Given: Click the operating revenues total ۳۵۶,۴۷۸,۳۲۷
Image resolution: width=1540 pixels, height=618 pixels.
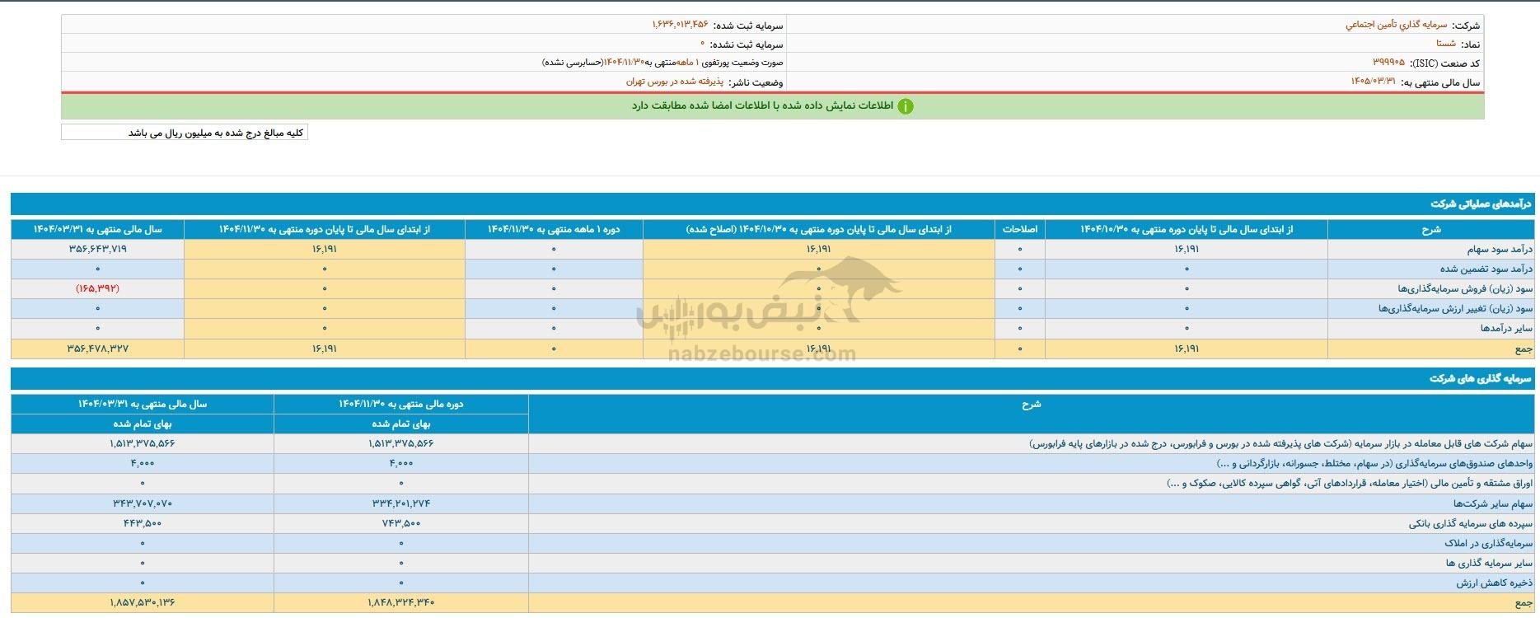Looking at the screenshot, I should click(97, 349).
